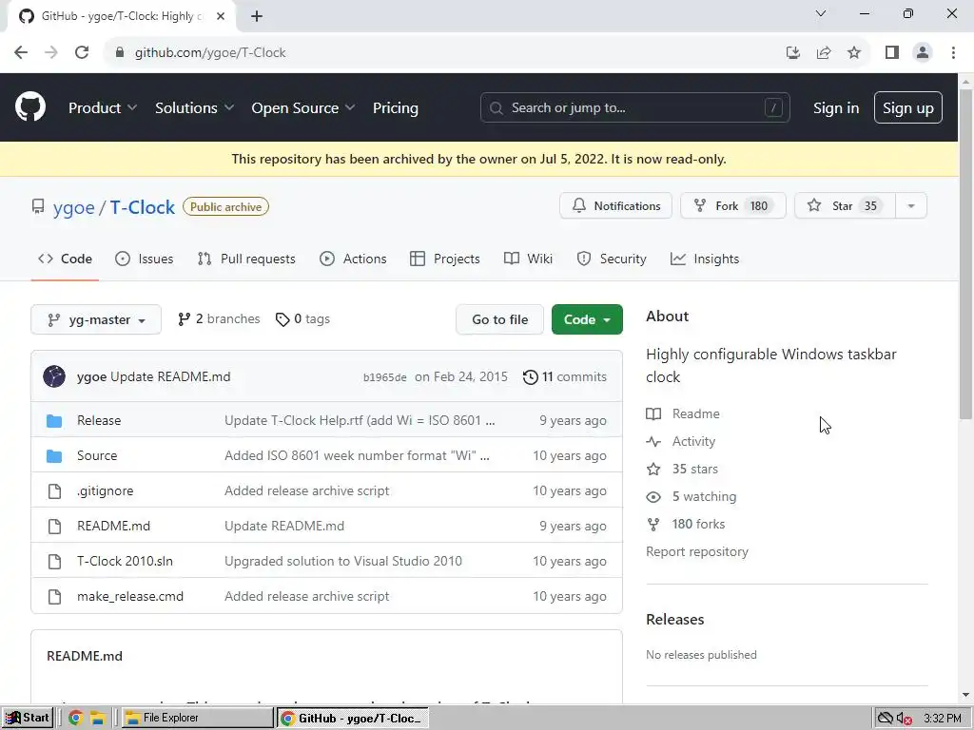
Task: Open the folder icon in quick launch
Action: [x=98, y=718]
